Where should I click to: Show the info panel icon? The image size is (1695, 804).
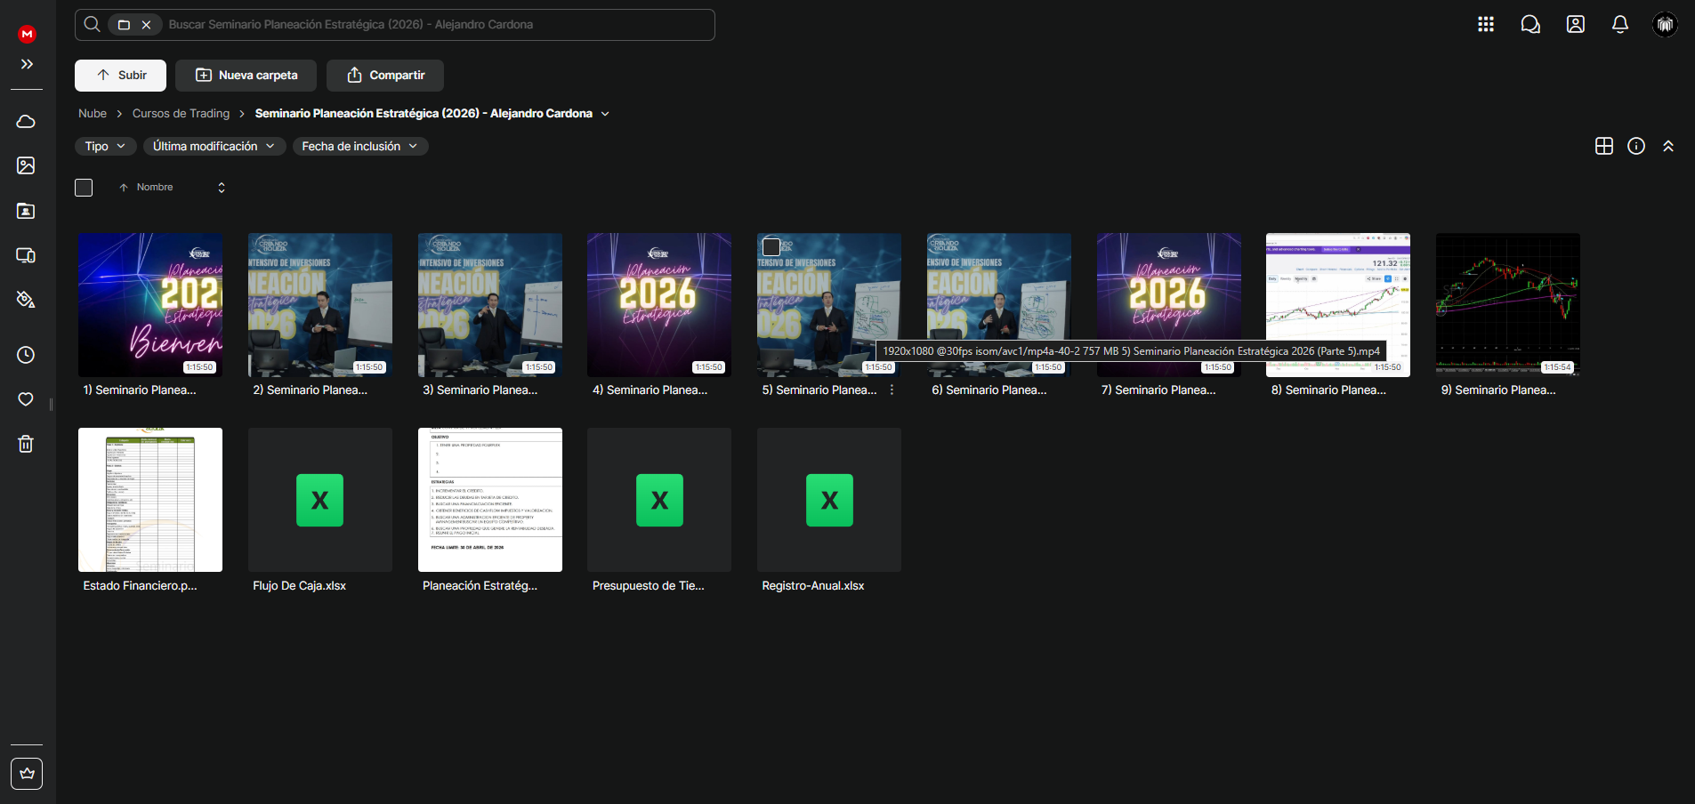coord(1636,146)
